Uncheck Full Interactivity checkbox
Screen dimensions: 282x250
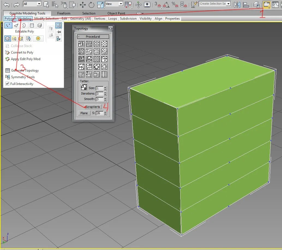(7, 84)
